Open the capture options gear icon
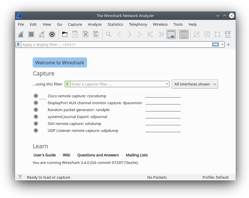This screenshot has width=249, height=198. point(52,34)
